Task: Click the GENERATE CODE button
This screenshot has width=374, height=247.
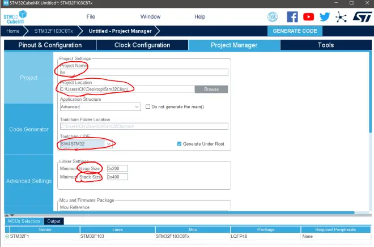Action: [x=295, y=31]
